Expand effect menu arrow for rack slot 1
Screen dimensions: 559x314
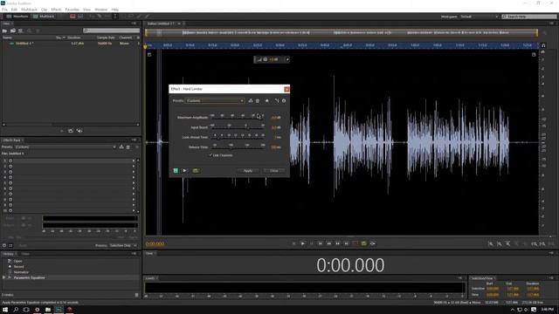click(134, 160)
